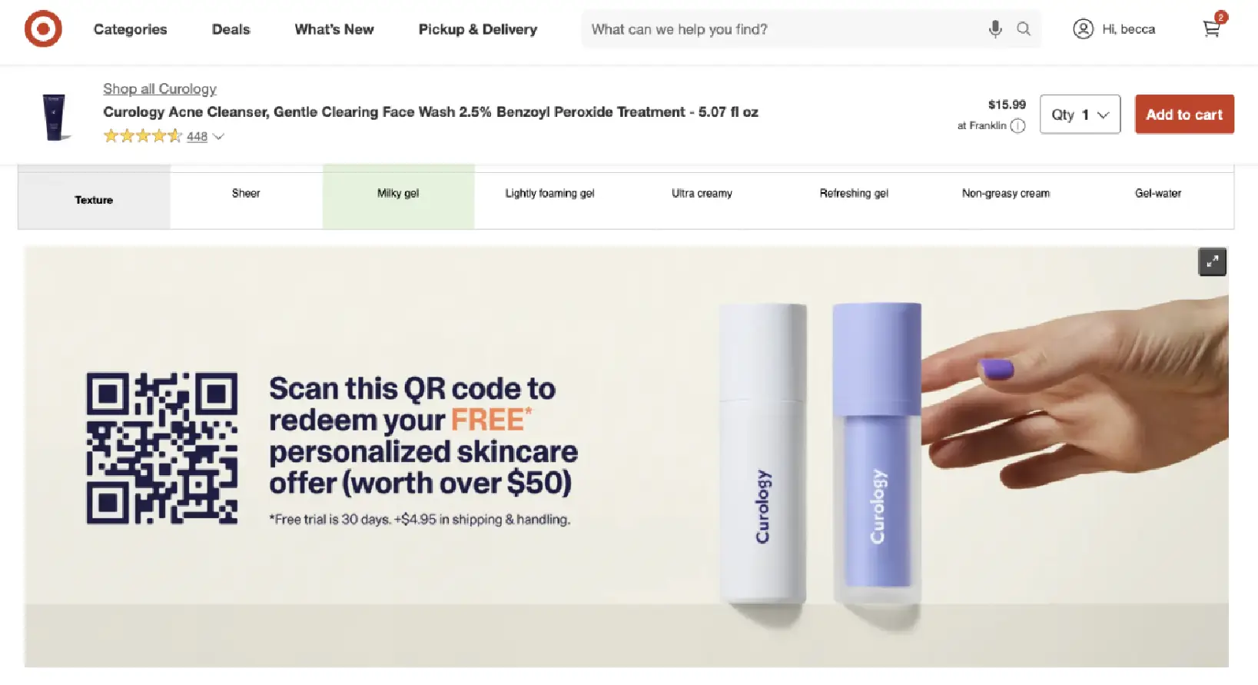
Task: Open Pickup & Delivery menu
Action: coord(477,29)
